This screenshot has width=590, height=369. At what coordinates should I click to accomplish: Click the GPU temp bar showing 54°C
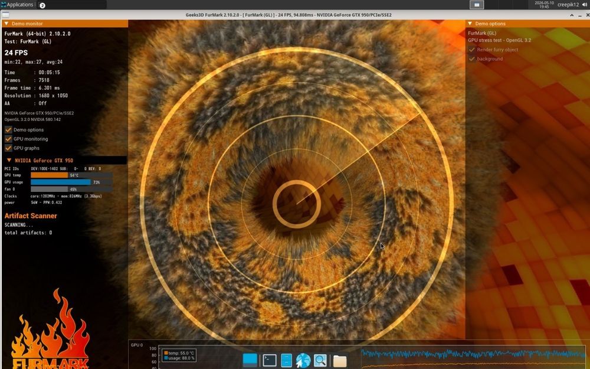(71, 175)
